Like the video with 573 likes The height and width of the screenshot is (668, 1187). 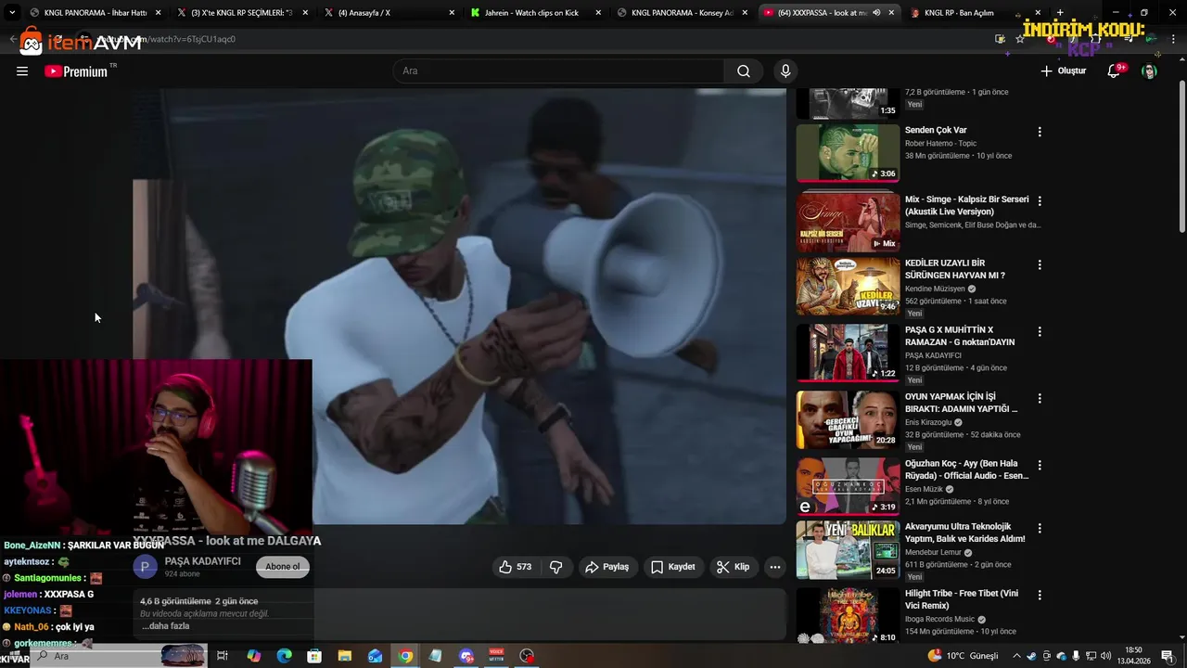(515, 567)
